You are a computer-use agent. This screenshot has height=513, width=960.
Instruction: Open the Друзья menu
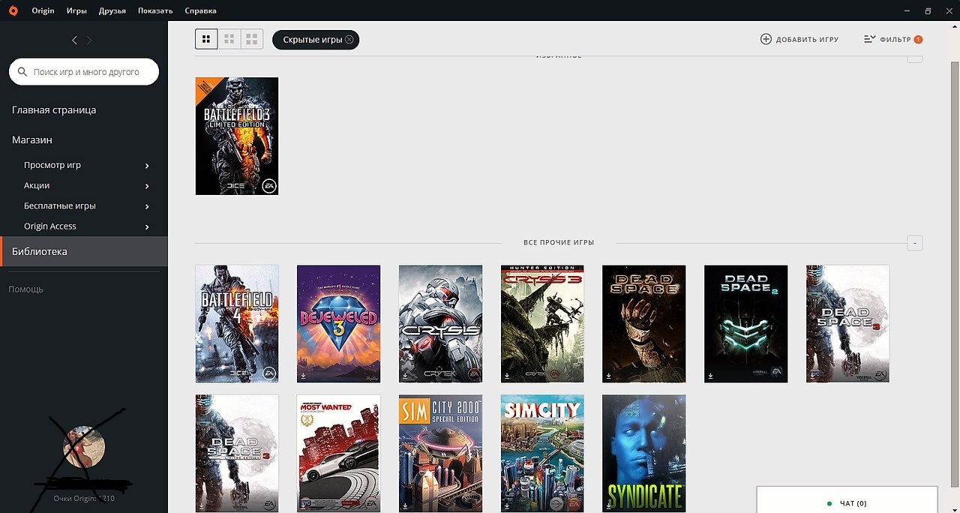[112, 10]
